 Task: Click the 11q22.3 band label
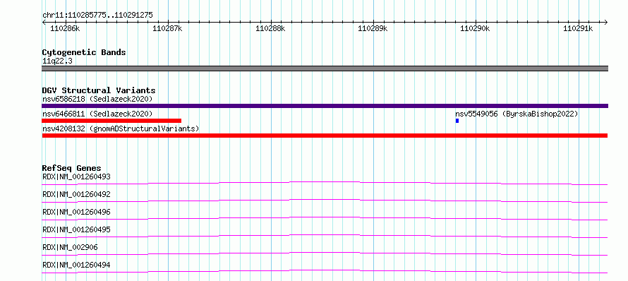click(57, 61)
